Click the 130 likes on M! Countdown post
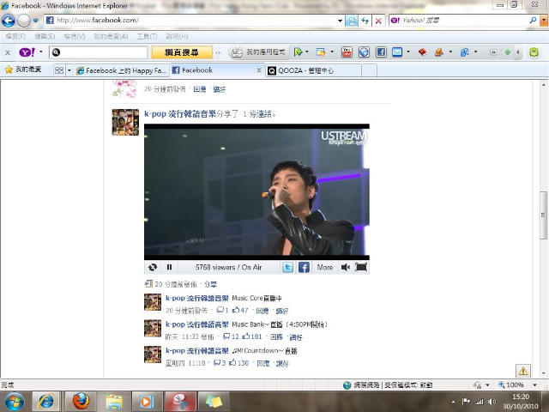 (x=238, y=363)
